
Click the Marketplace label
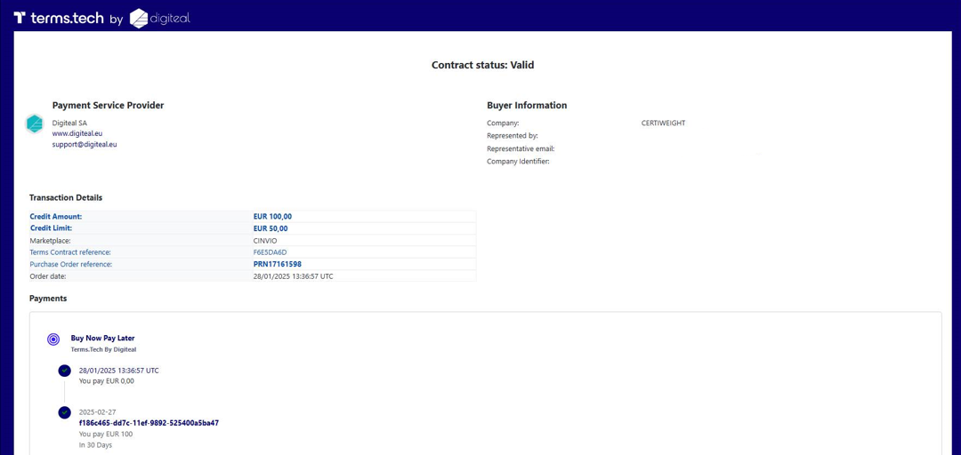50,241
